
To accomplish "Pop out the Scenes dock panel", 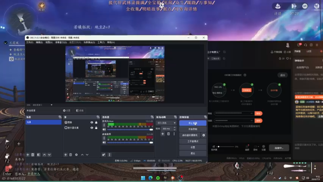I will coord(60,117).
